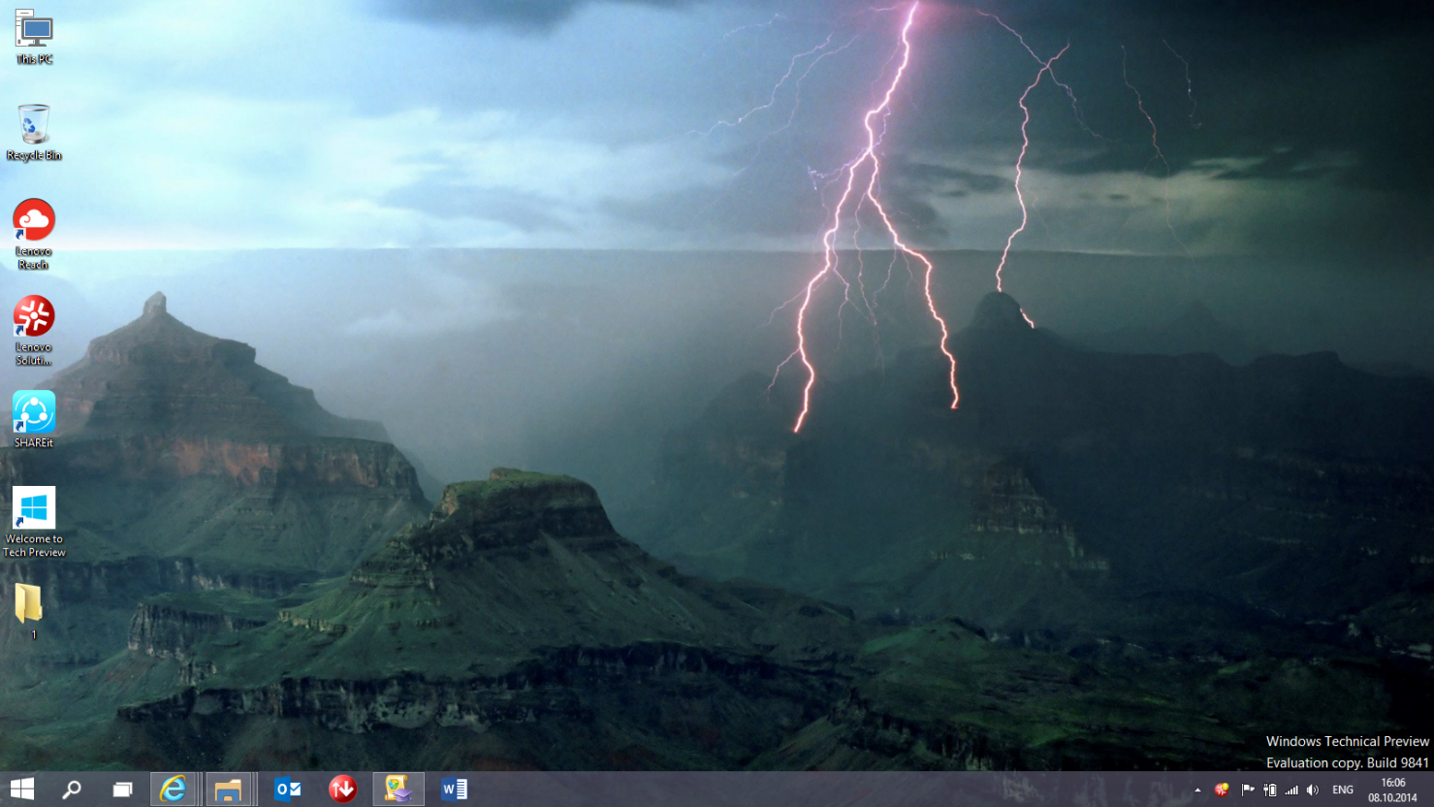This screenshot has width=1434, height=807.
Task: Select the This PC desktop icon
Action: (x=34, y=37)
